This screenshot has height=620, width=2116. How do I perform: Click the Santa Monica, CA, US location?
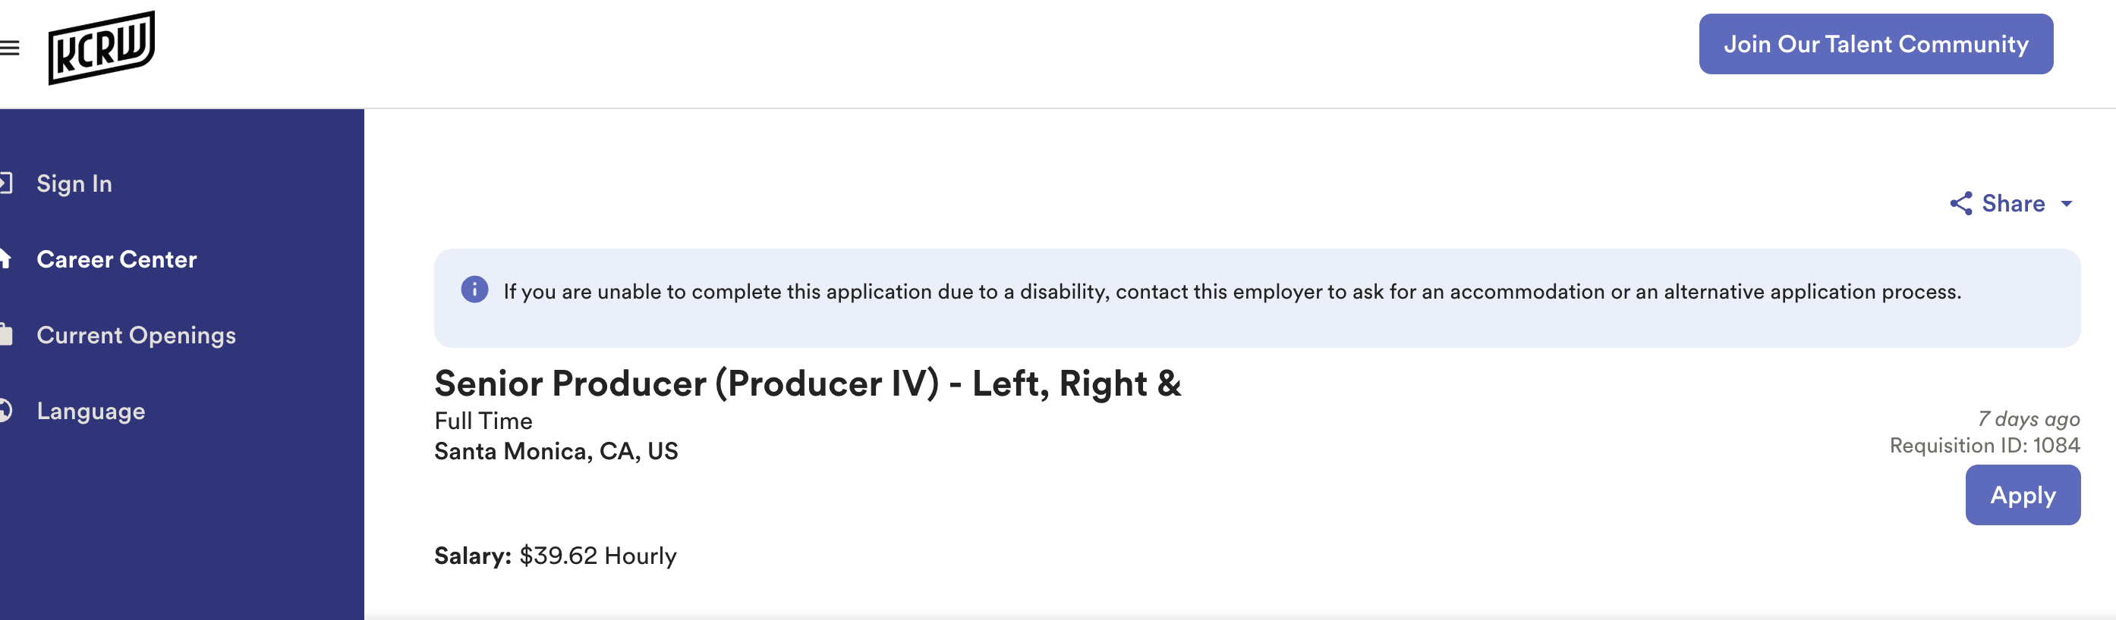[556, 451]
